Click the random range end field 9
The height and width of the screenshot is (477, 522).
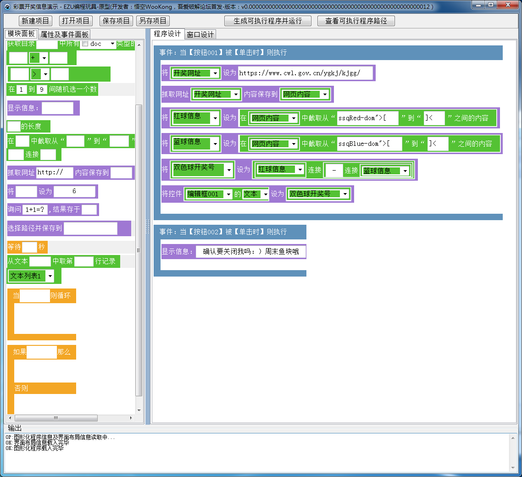[42, 89]
